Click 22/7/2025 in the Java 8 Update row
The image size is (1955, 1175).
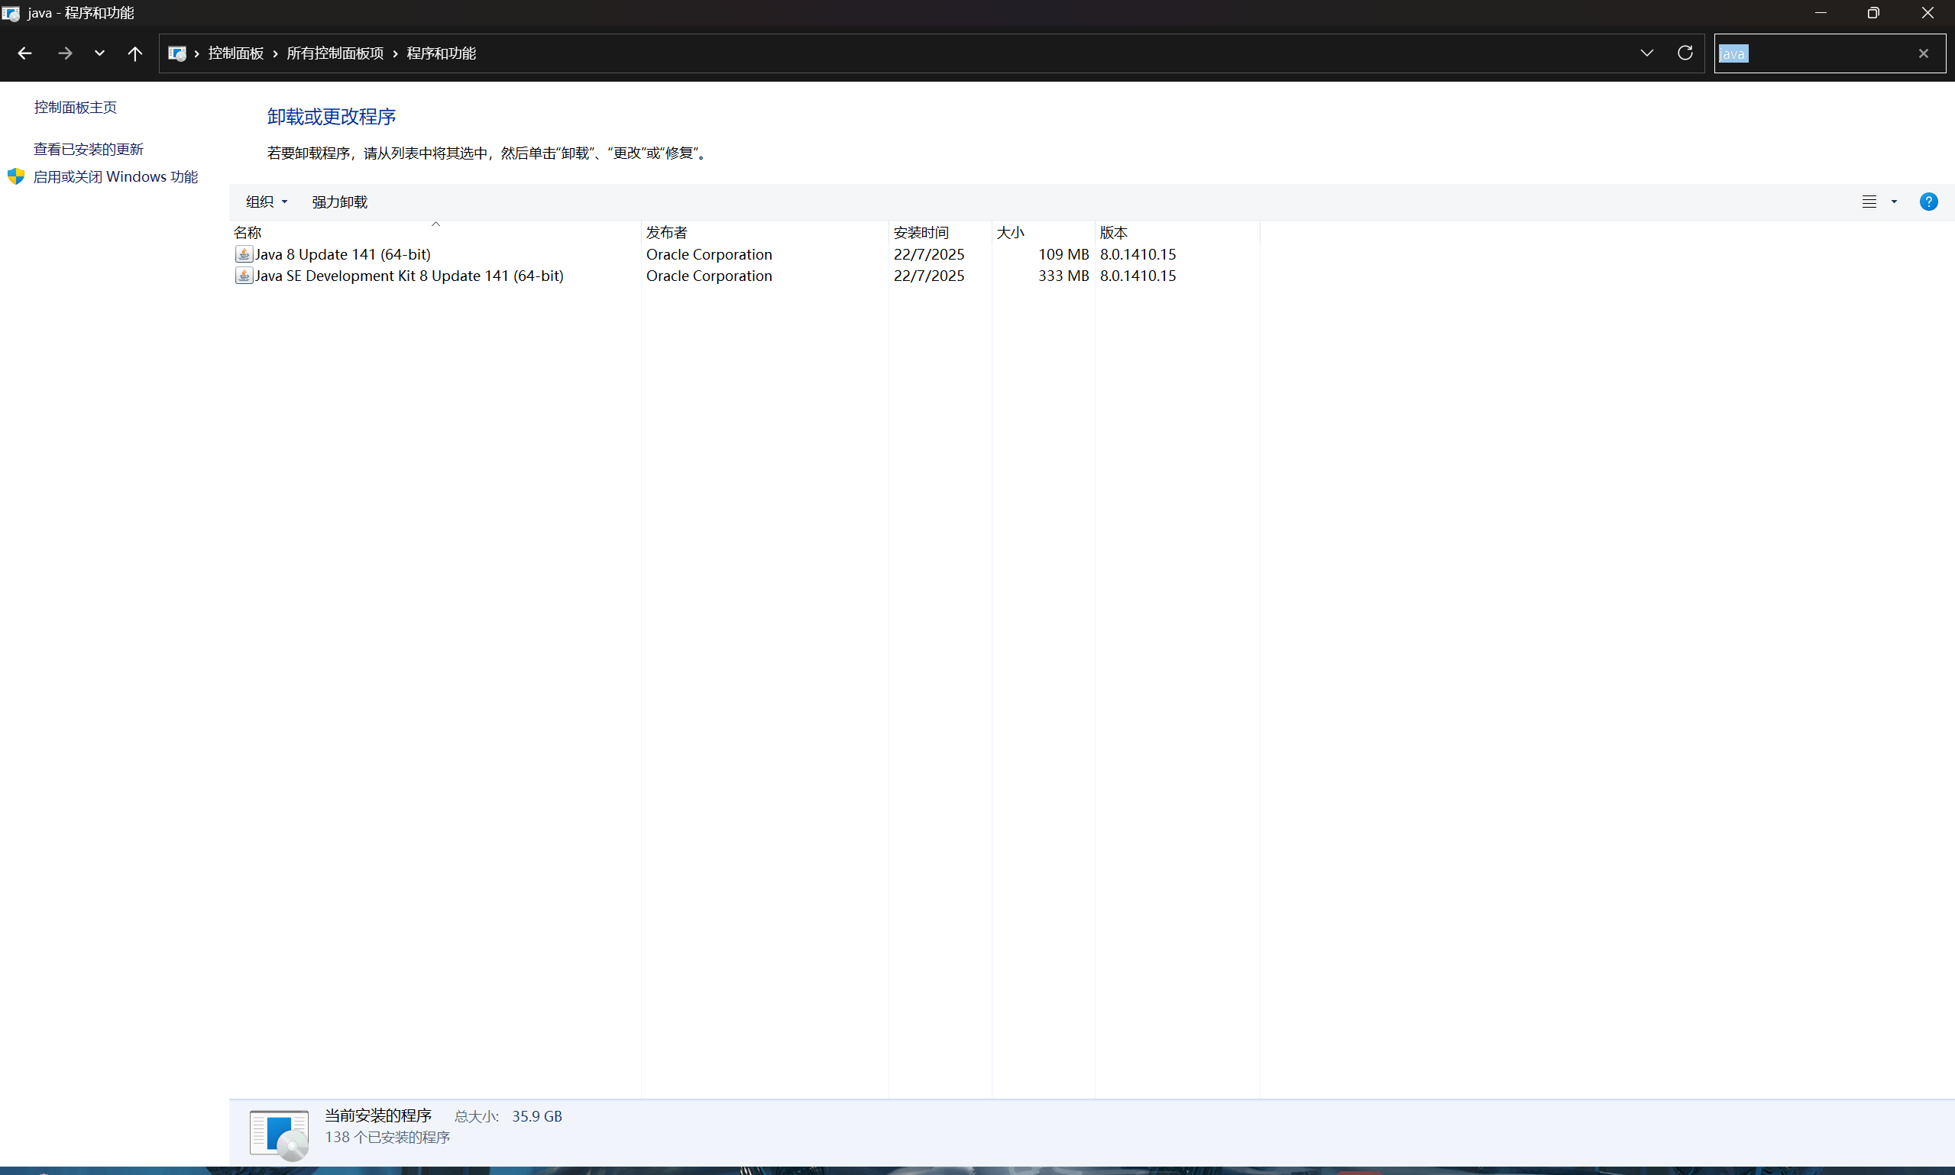pos(929,254)
